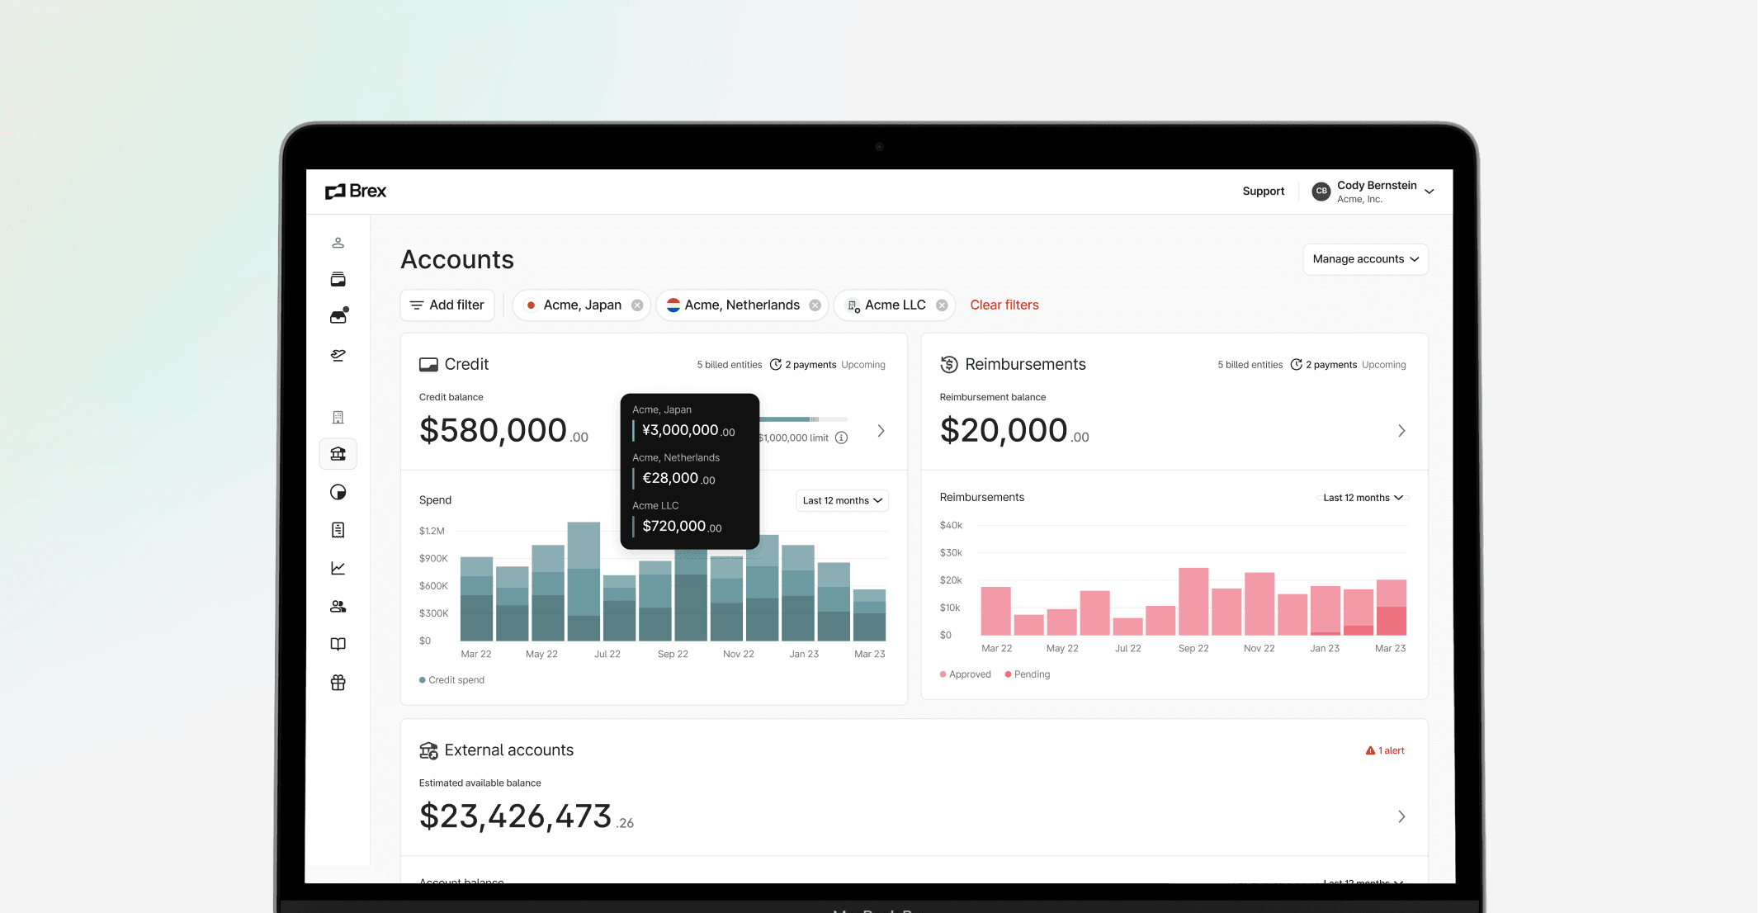Select the Acme LLC filter chip

pyautogui.click(x=895, y=305)
